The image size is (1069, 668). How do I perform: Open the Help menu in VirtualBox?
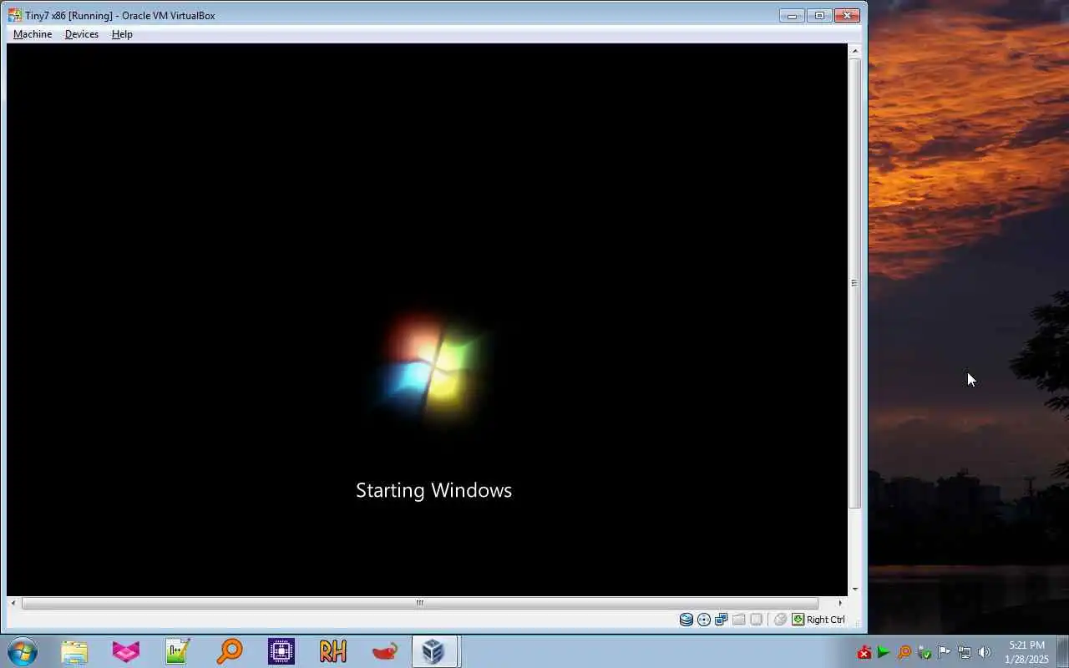click(x=122, y=34)
